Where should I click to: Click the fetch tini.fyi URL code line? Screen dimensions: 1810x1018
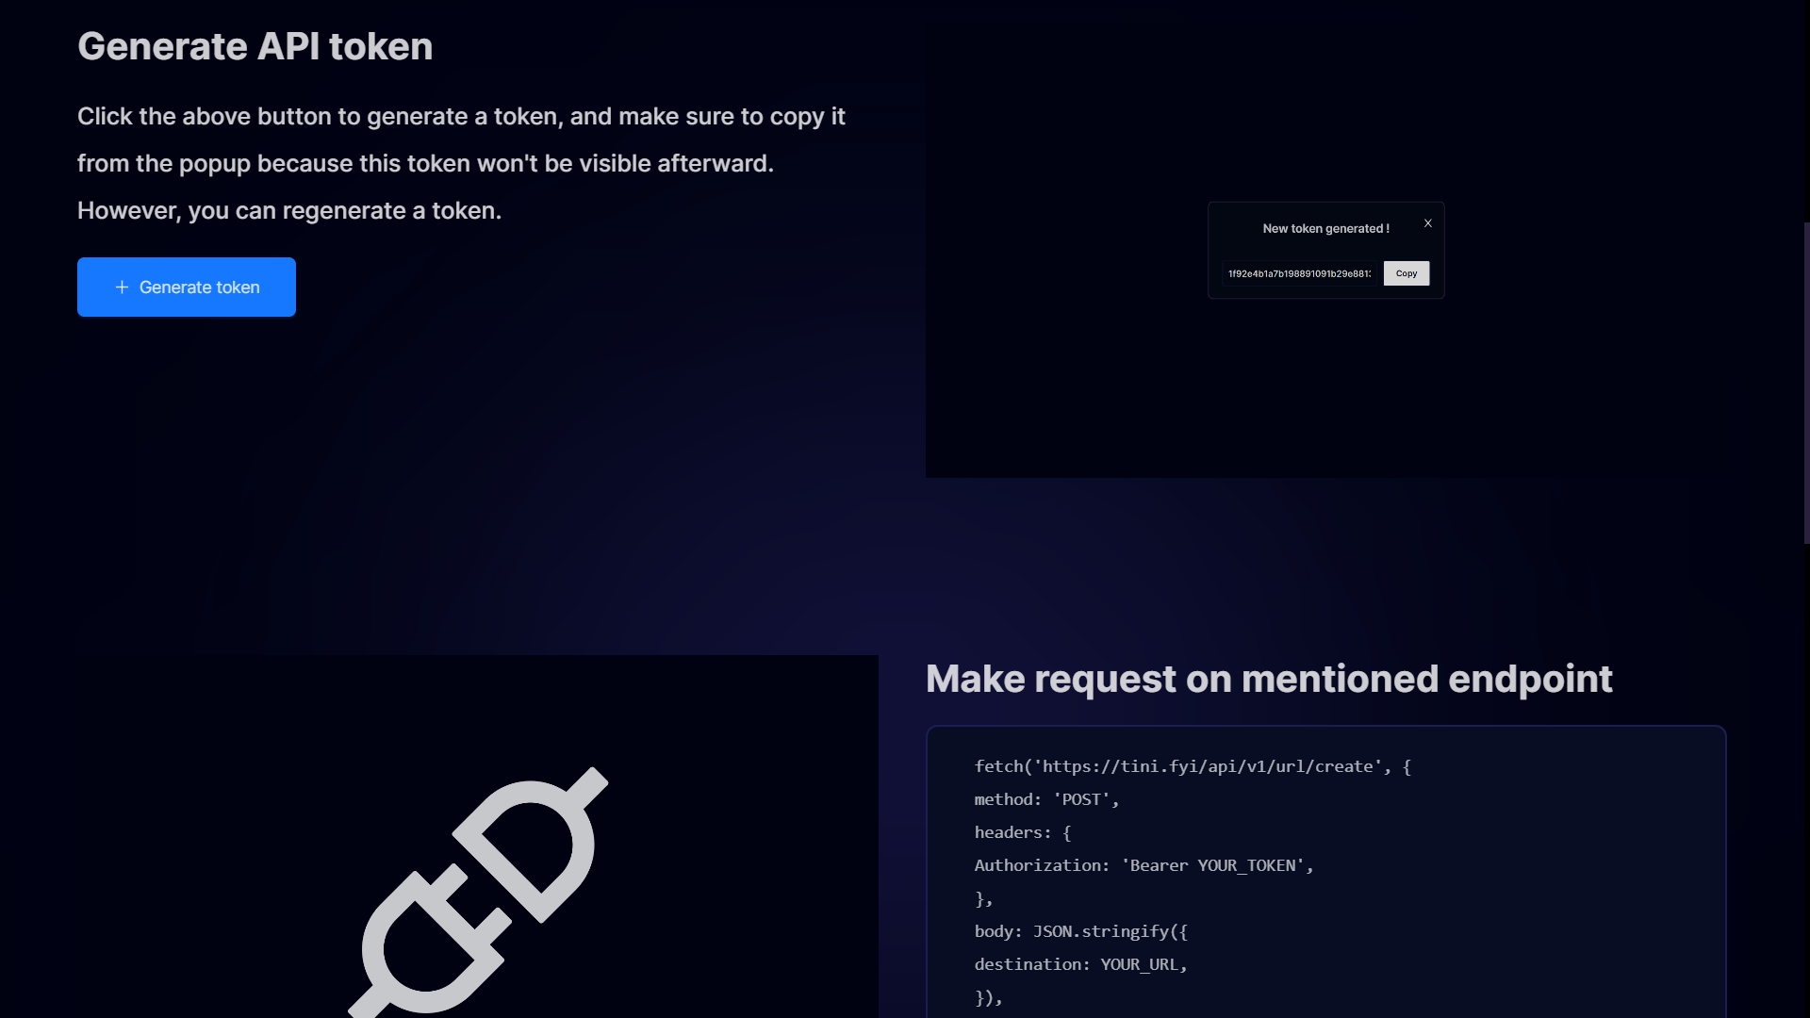coord(1192,766)
